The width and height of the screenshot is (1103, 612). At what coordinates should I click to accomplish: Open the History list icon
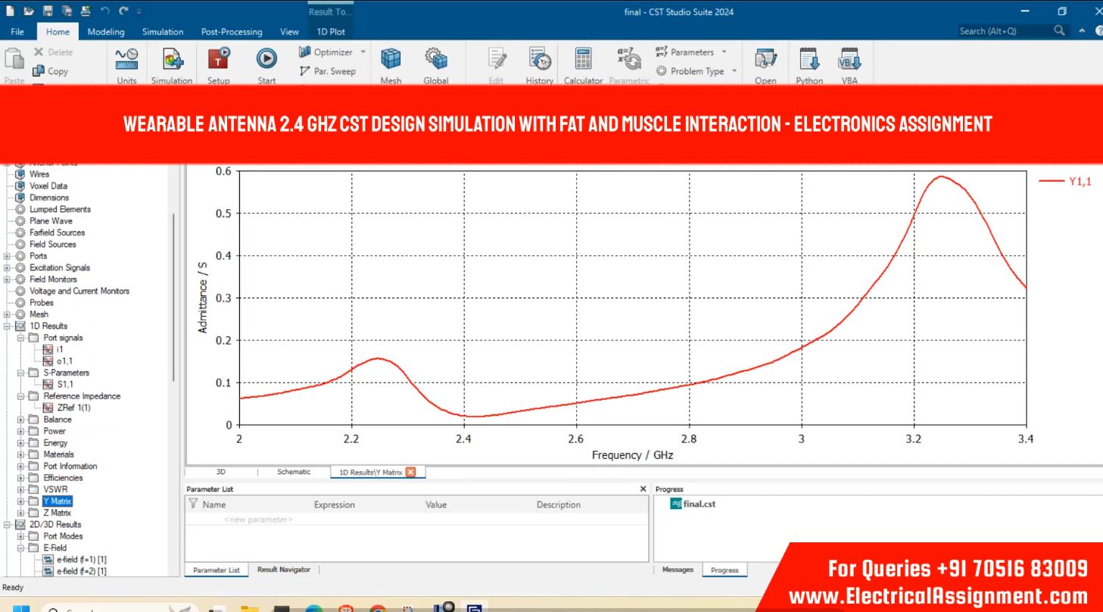tap(539, 59)
